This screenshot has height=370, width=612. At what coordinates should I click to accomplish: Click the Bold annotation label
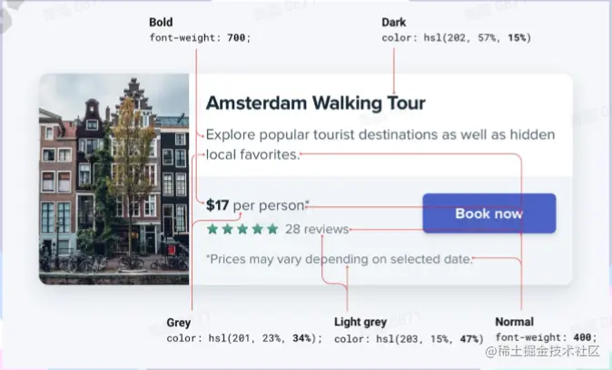[161, 22]
